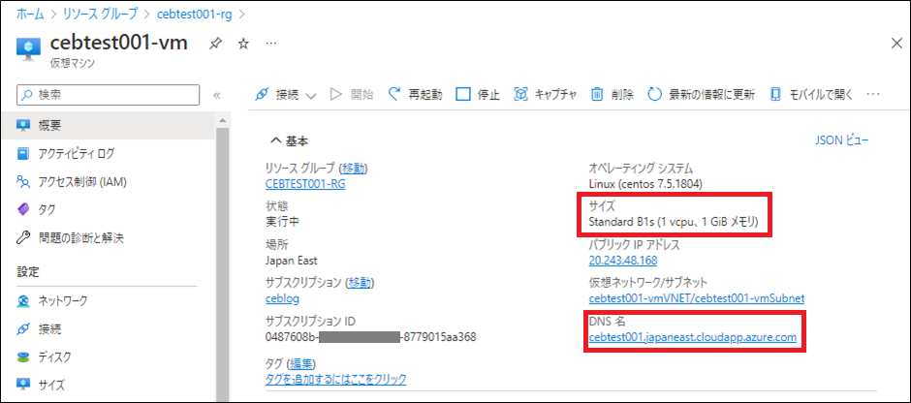This screenshot has height=403, width=911.
Task: Open the JSON ビュー link
Action: (x=843, y=139)
